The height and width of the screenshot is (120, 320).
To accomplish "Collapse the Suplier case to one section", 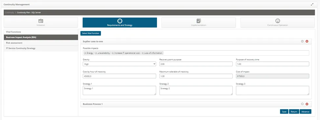I will 302,41.
